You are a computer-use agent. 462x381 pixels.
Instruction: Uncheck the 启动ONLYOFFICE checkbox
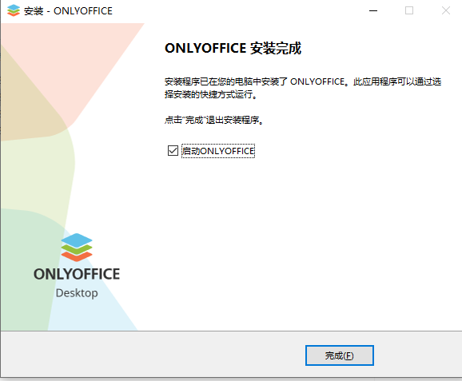[x=173, y=151]
